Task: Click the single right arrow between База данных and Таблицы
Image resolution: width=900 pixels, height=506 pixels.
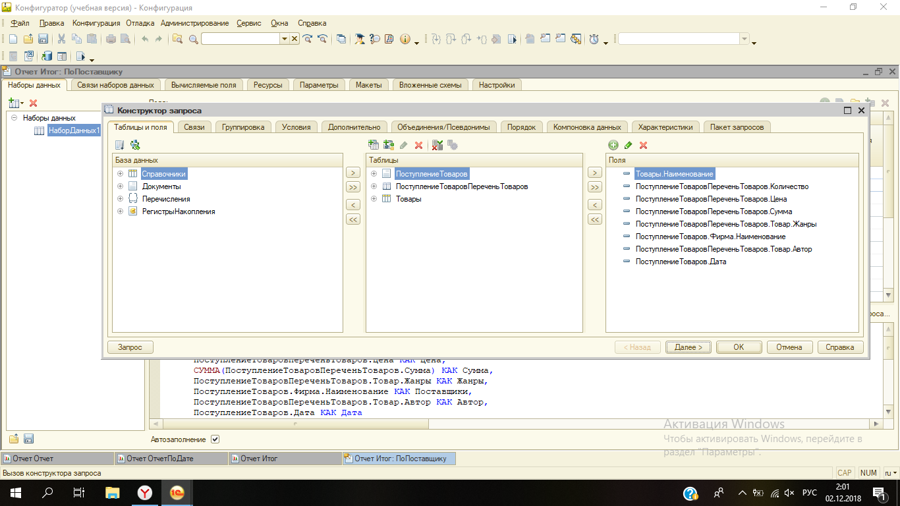Action: click(353, 173)
